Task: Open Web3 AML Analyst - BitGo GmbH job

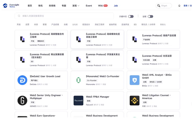Action: tap(157, 76)
